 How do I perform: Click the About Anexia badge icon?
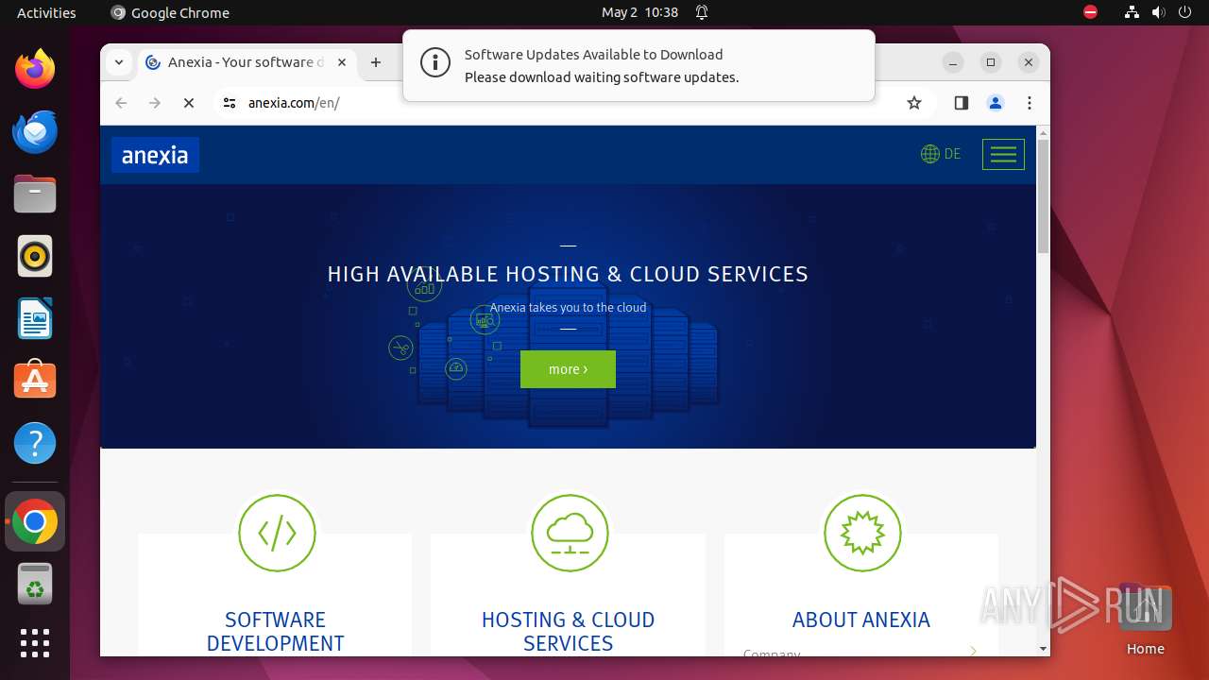click(x=862, y=533)
